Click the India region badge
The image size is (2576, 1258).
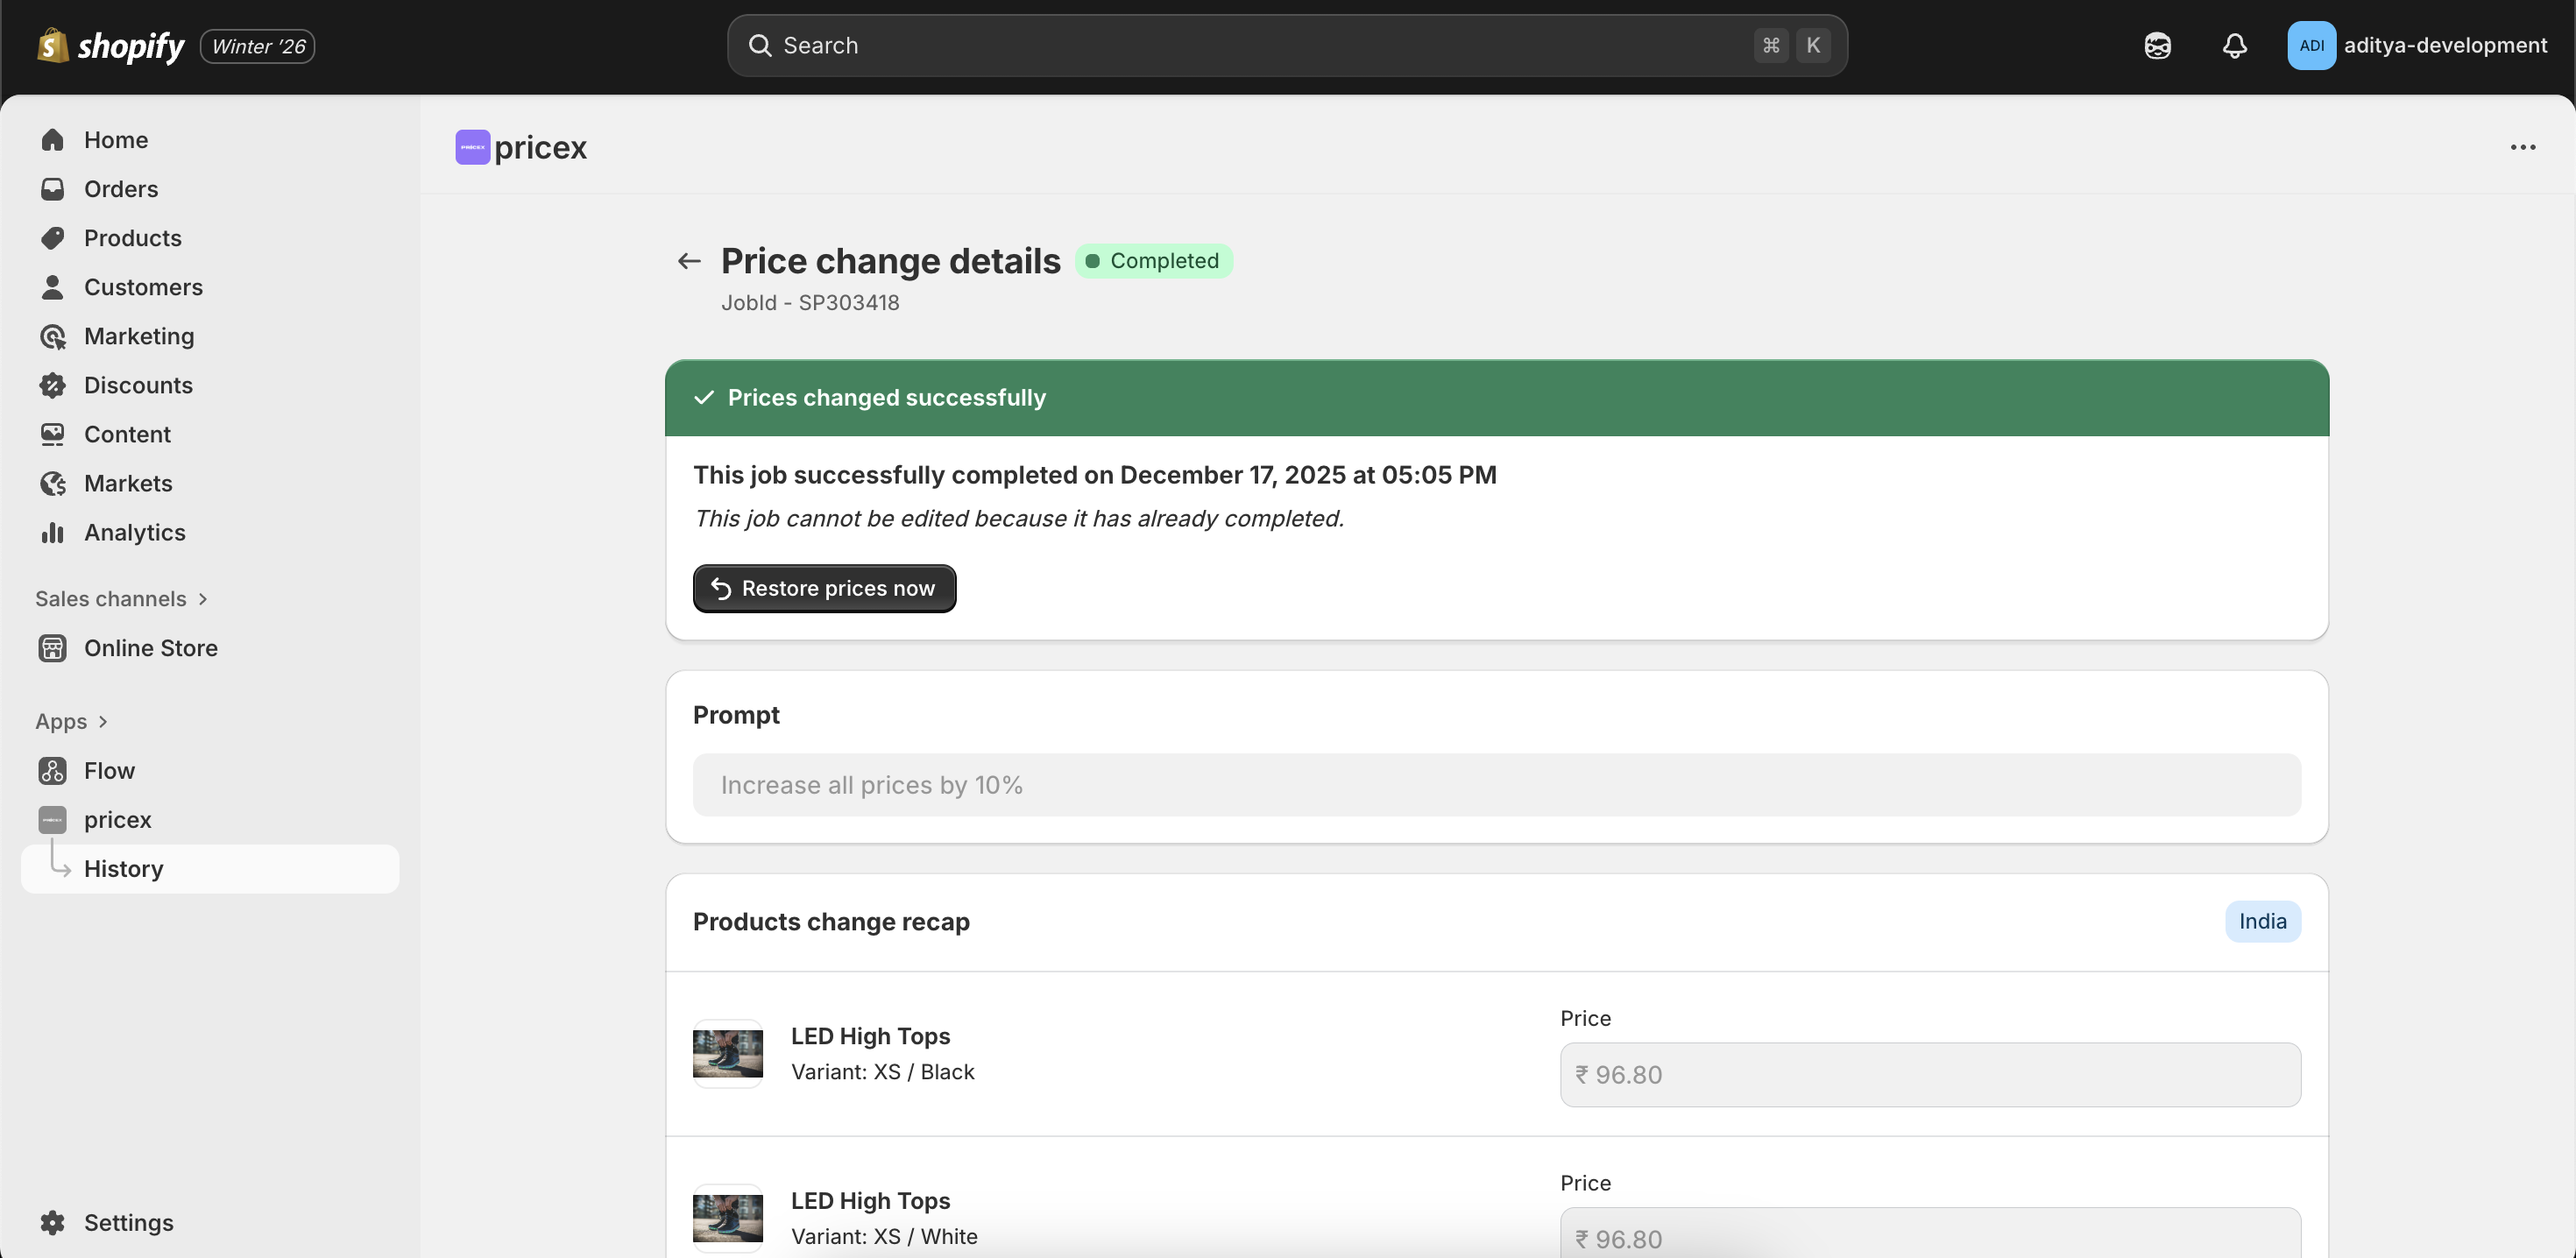pyautogui.click(x=2262, y=921)
